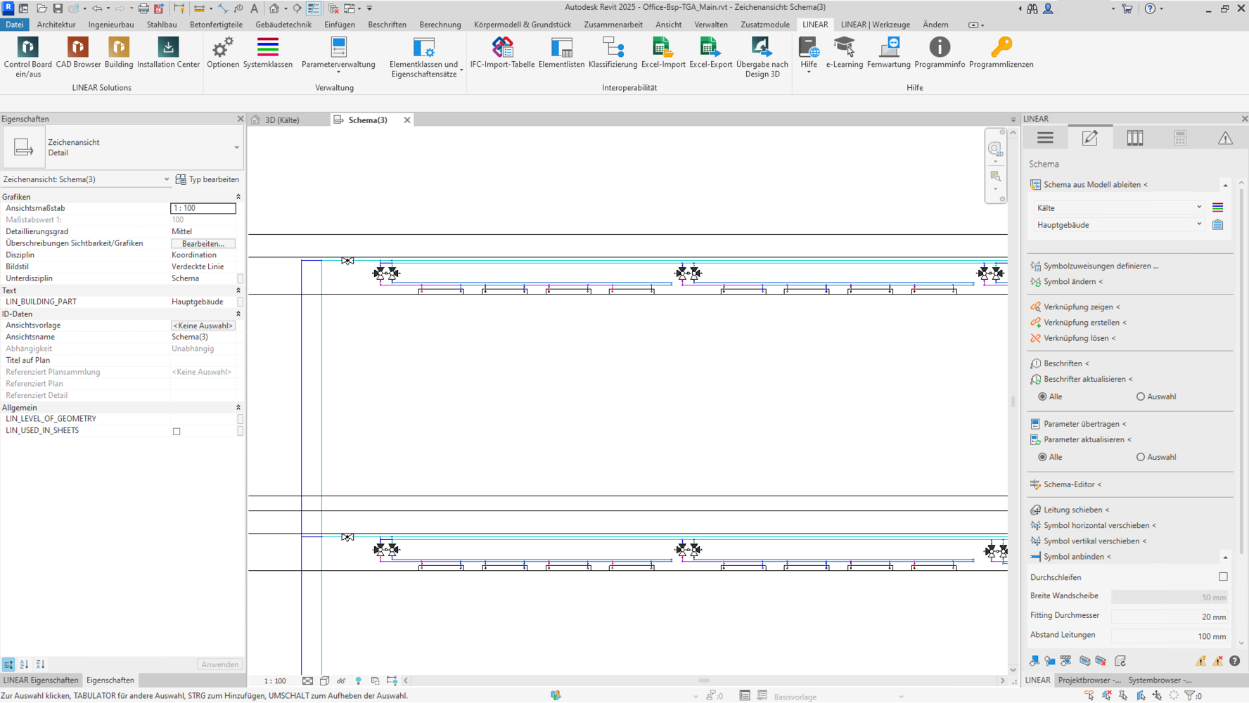Open the Gebäudetechnik ribbon tab
The height and width of the screenshot is (703, 1249).
[x=283, y=25]
